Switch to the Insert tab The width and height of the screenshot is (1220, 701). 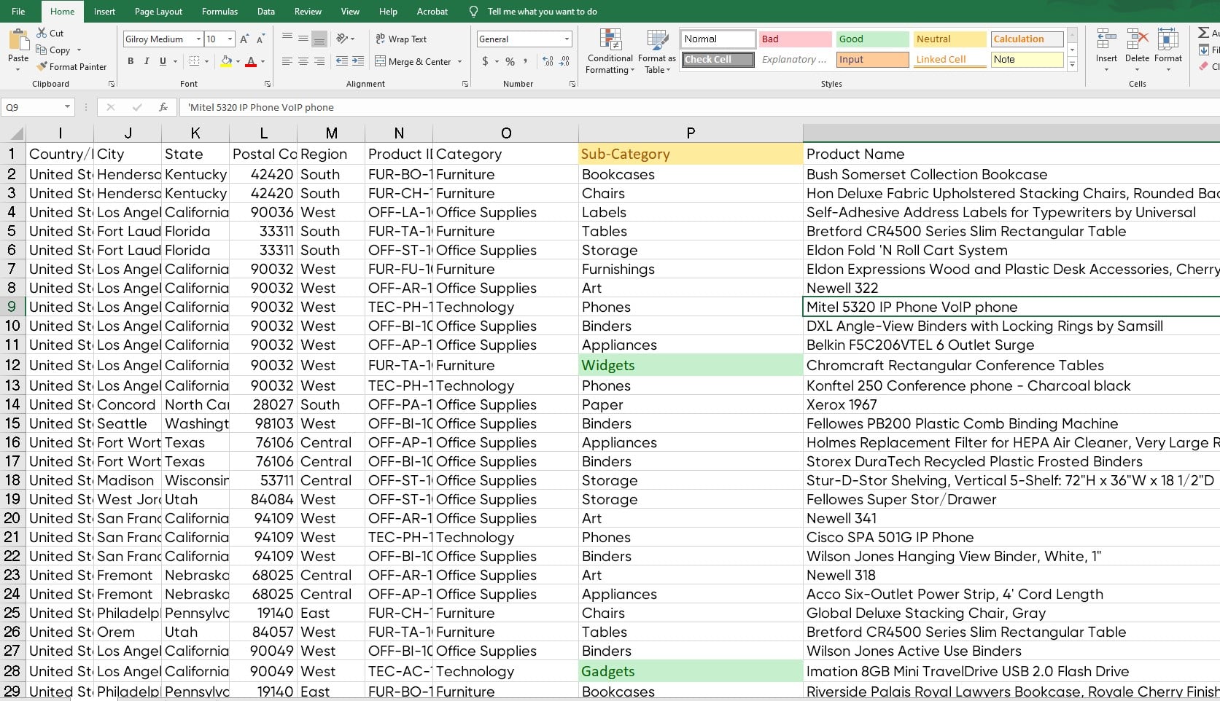pos(104,11)
